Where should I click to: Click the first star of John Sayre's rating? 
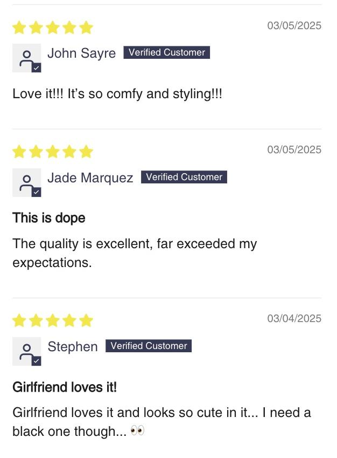pyautogui.click(x=19, y=28)
